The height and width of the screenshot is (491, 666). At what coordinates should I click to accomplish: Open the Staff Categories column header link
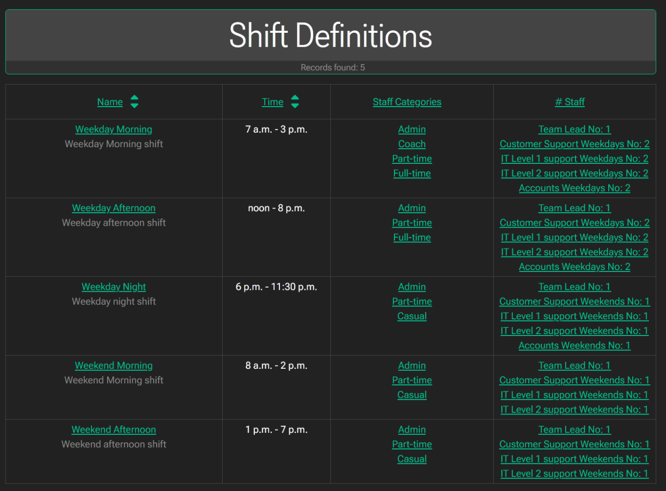click(x=407, y=101)
